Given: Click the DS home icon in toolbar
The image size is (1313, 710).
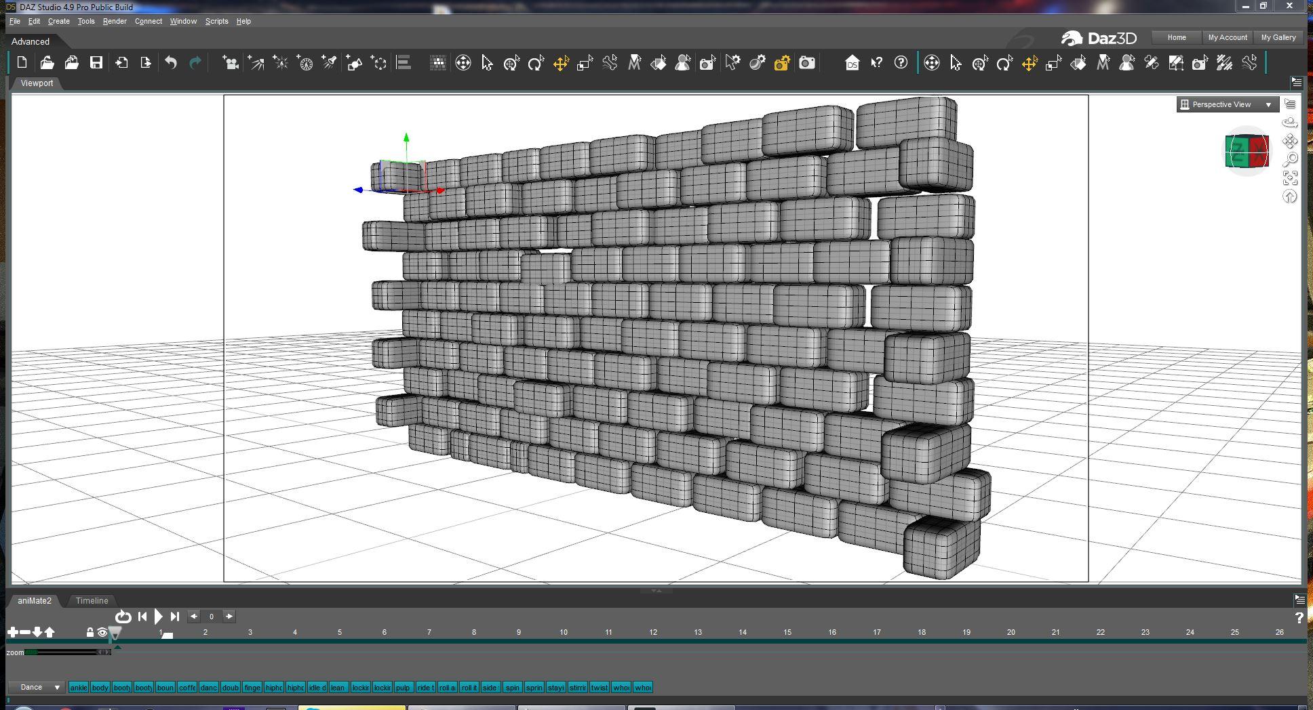Looking at the screenshot, I should (x=852, y=63).
